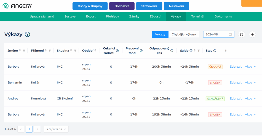Click the 2024-08 month input field

point(219,34)
